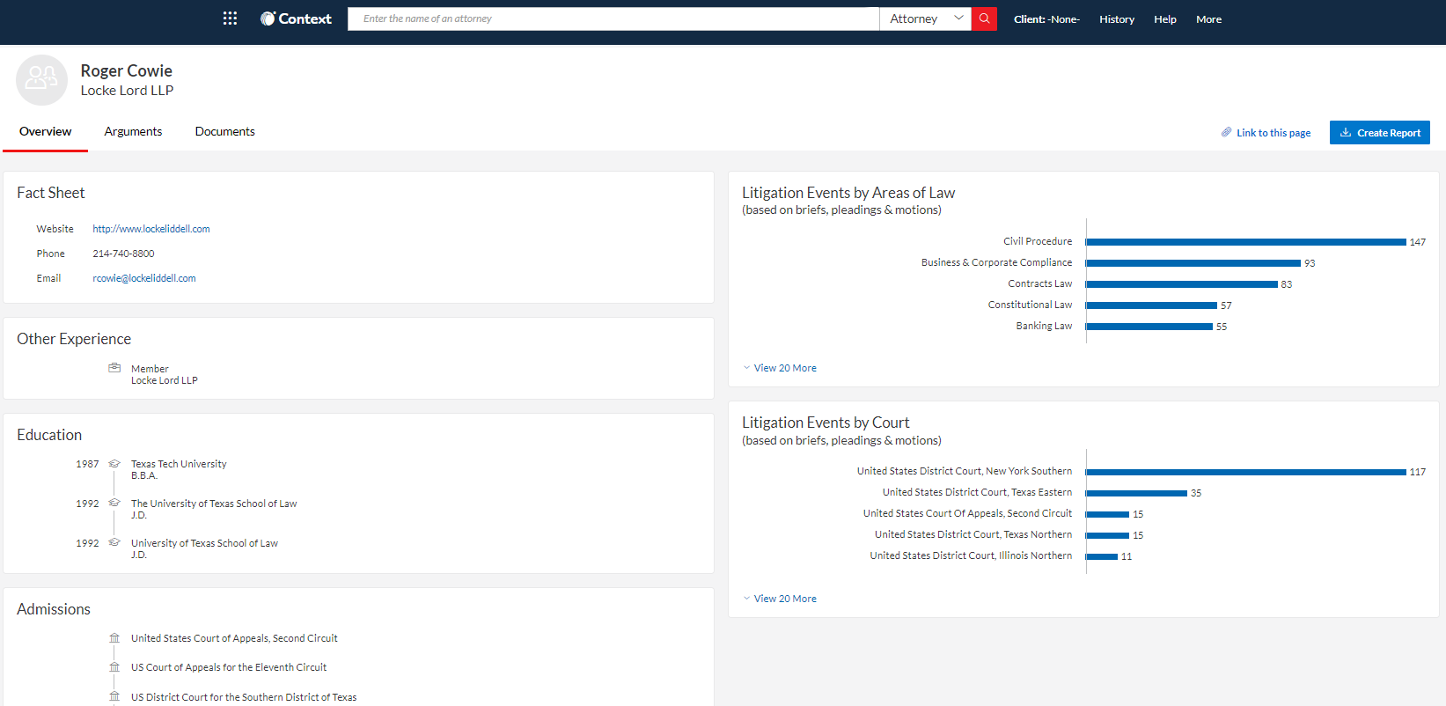The height and width of the screenshot is (706, 1446).
Task: Click the Texas Eastern bar showing 35
Action: (x=1137, y=493)
